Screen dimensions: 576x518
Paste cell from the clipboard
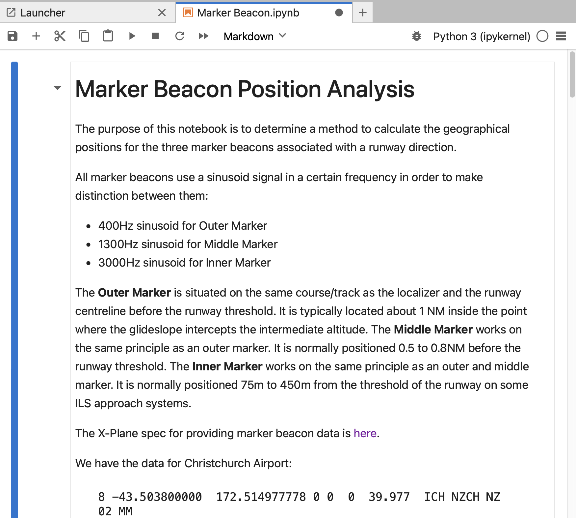(108, 36)
